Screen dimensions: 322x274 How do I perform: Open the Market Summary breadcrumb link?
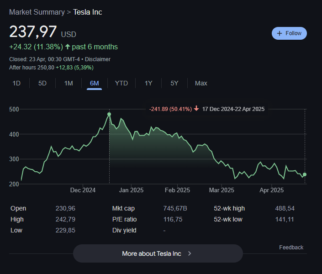click(37, 12)
